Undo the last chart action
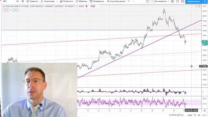This screenshot has height=117, width=208. tap(129, 1)
